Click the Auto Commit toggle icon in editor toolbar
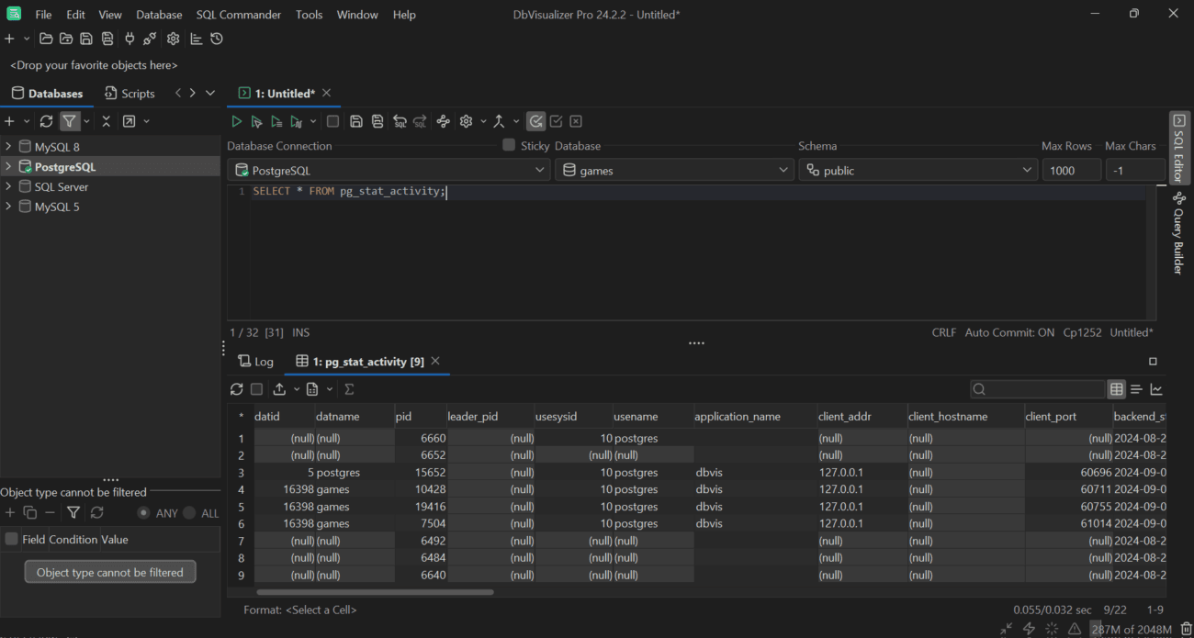This screenshot has height=638, width=1194. point(536,121)
